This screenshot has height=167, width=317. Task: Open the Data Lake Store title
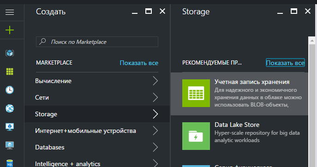[x=237, y=125]
